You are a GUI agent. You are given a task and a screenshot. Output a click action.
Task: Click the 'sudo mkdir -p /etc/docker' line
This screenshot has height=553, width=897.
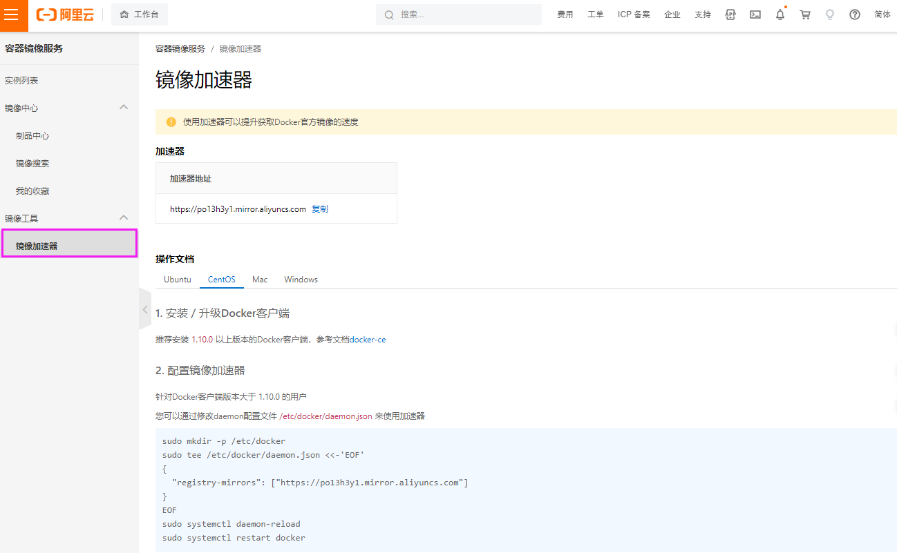coord(224,441)
